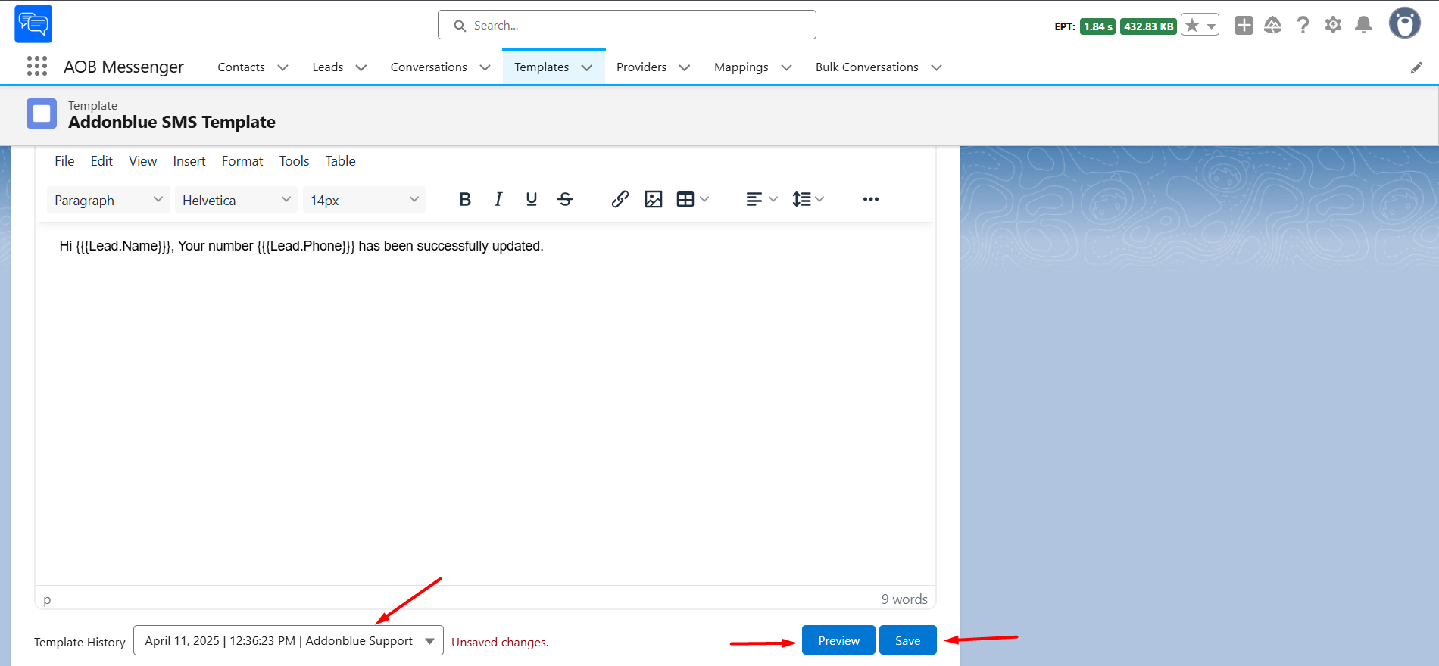Underline the selected text
Viewport: 1439px width, 666px height.
tap(532, 199)
